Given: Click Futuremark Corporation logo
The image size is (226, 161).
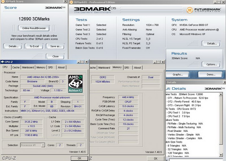Looking at the screenshot, I should pos(203,10).
